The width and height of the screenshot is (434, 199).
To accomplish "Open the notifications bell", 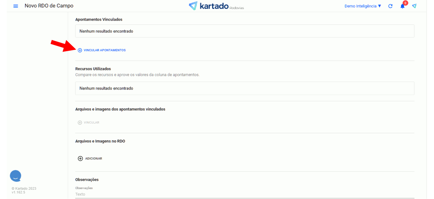I will click(x=402, y=6).
